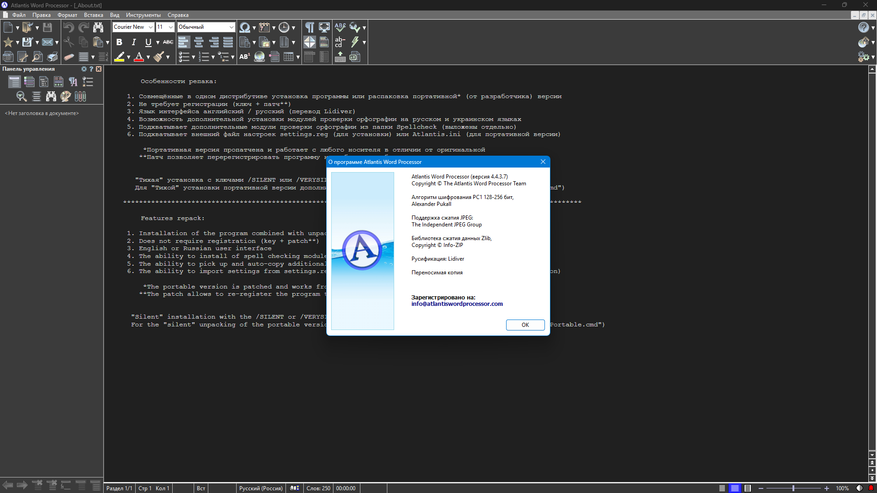Click the spellcheck ABC checkmark icon
This screenshot has height=493, width=877.
click(340, 27)
